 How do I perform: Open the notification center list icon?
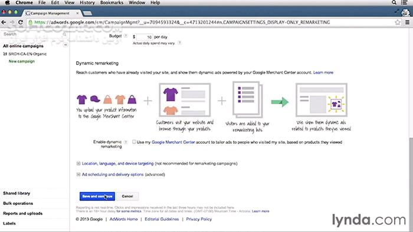tap(404, 2)
